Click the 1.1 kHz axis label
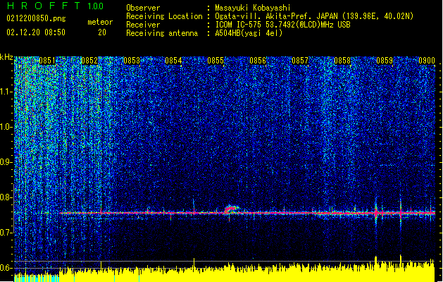The image size is (443, 282). (x=6, y=92)
